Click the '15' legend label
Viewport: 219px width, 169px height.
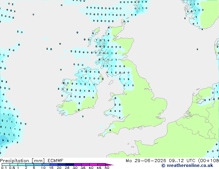click(51, 168)
